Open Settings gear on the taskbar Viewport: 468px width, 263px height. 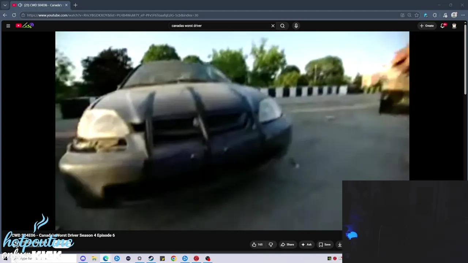pyautogui.click(x=139, y=258)
